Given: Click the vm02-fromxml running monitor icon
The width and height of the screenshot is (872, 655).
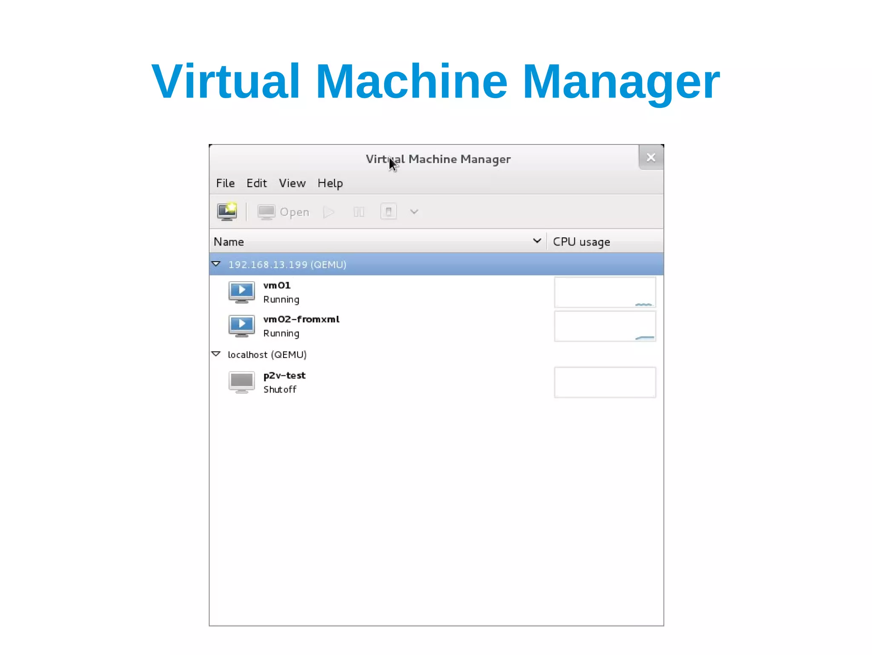Looking at the screenshot, I should pos(242,326).
